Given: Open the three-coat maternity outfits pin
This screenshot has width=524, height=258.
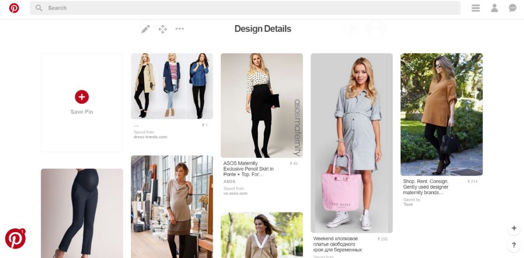Looking at the screenshot, I should coord(172,86).
